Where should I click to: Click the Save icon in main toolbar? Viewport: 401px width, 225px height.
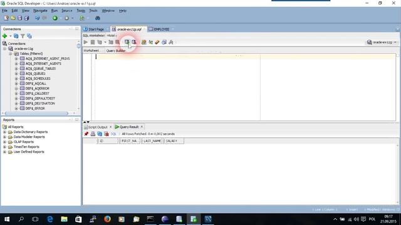click(19, 18)
